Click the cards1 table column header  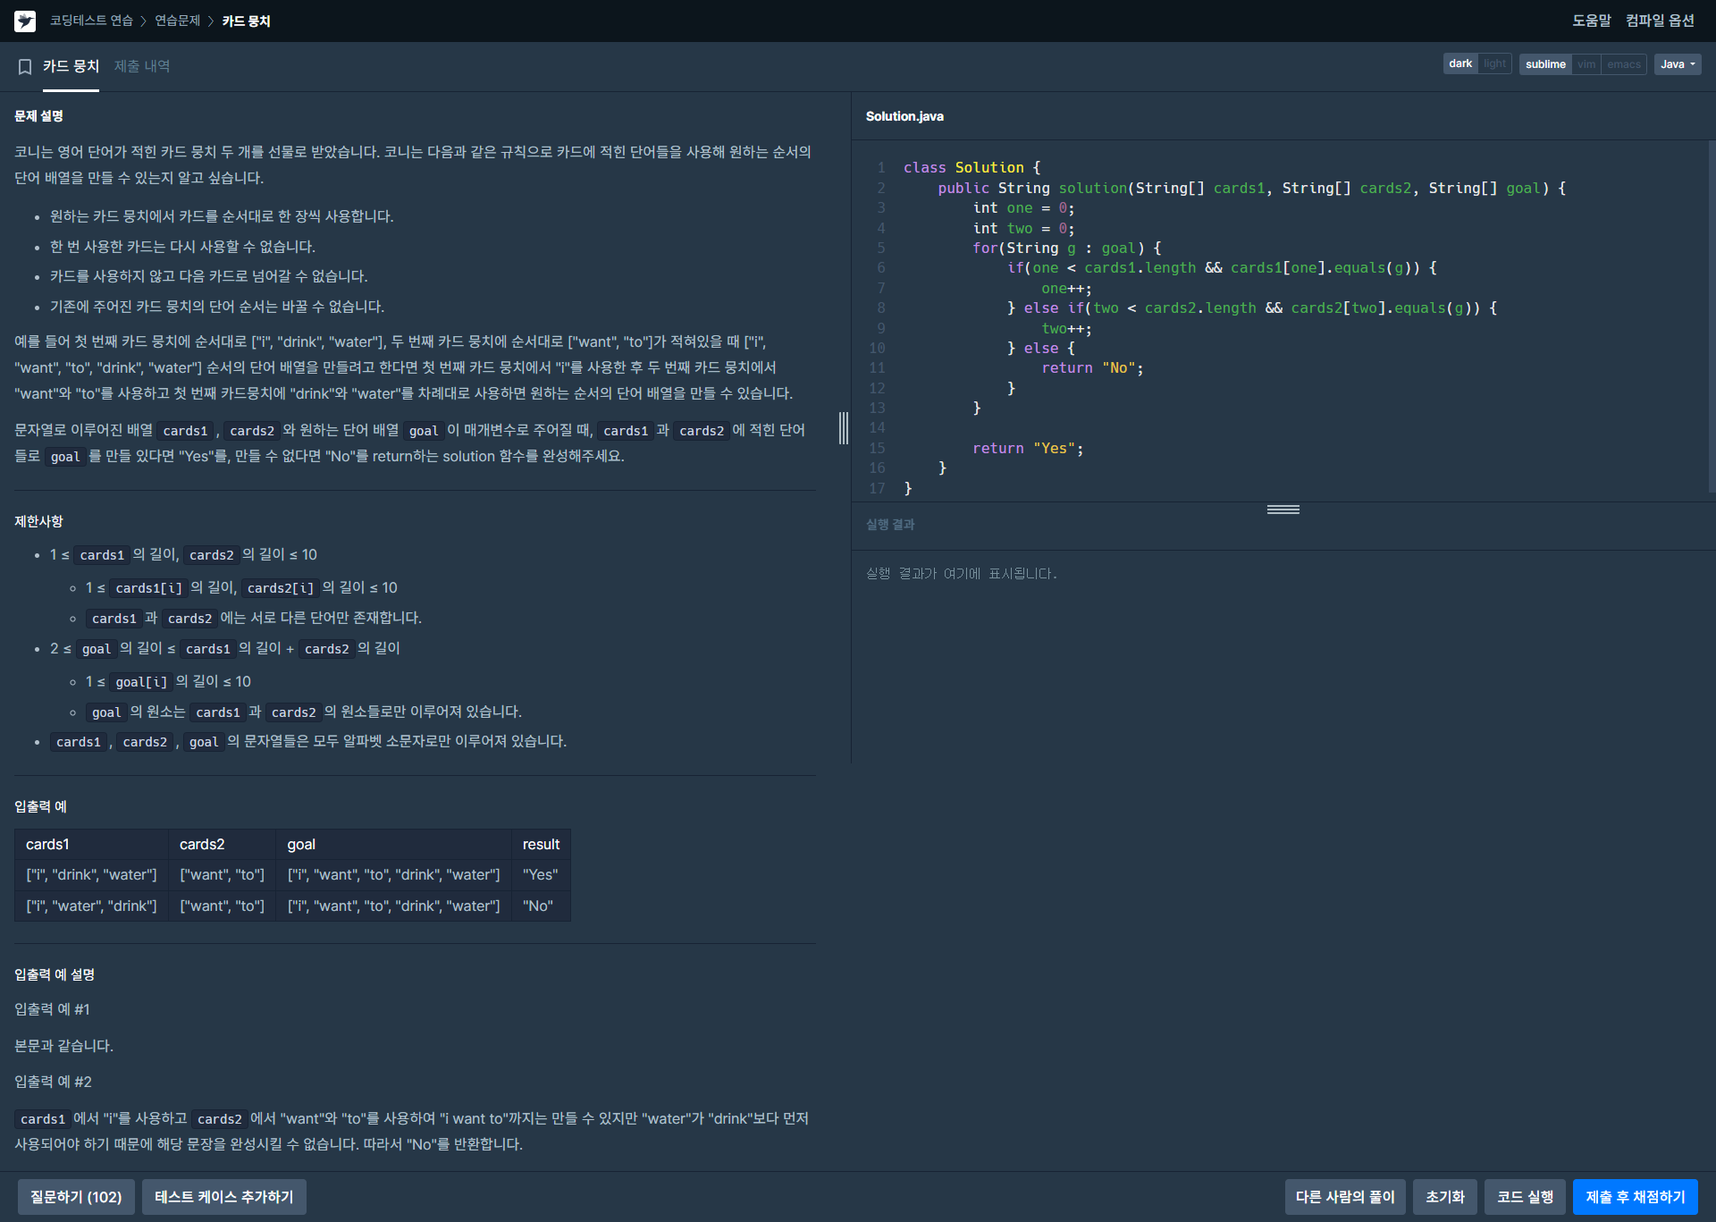click(91, 844)
